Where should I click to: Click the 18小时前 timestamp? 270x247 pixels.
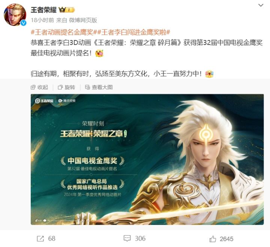[42, 20]
